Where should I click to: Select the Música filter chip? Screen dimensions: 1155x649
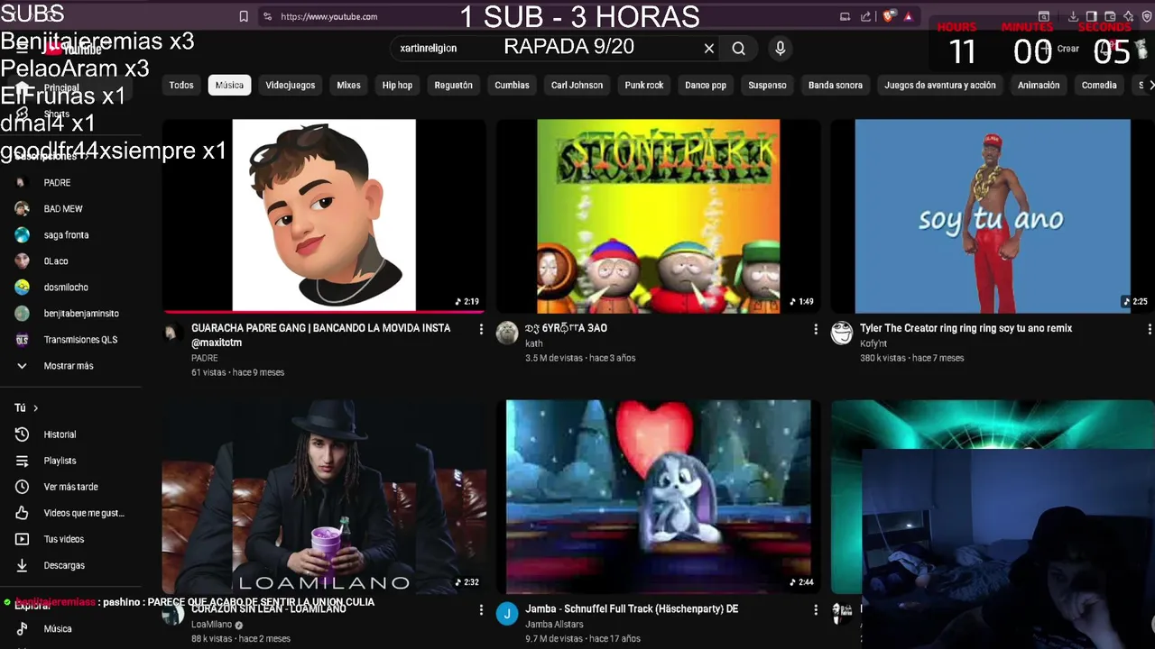click(229, 85)
